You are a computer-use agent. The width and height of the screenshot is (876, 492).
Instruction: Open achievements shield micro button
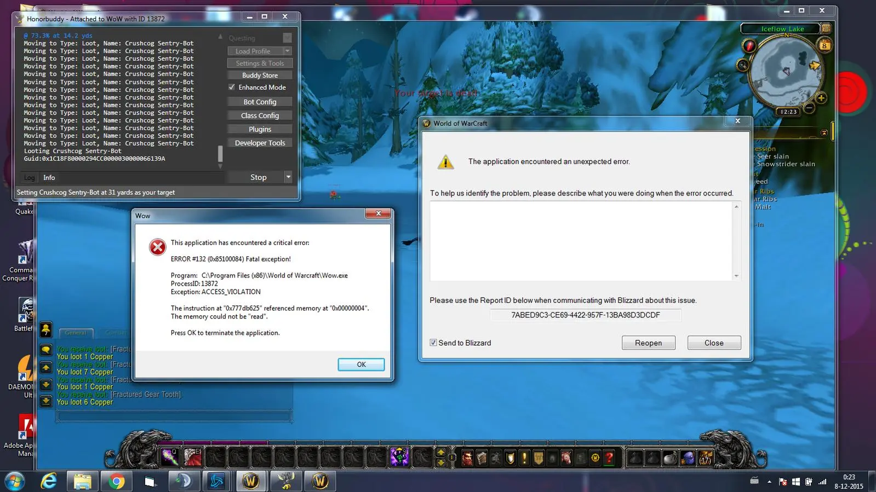pos(510,458)
